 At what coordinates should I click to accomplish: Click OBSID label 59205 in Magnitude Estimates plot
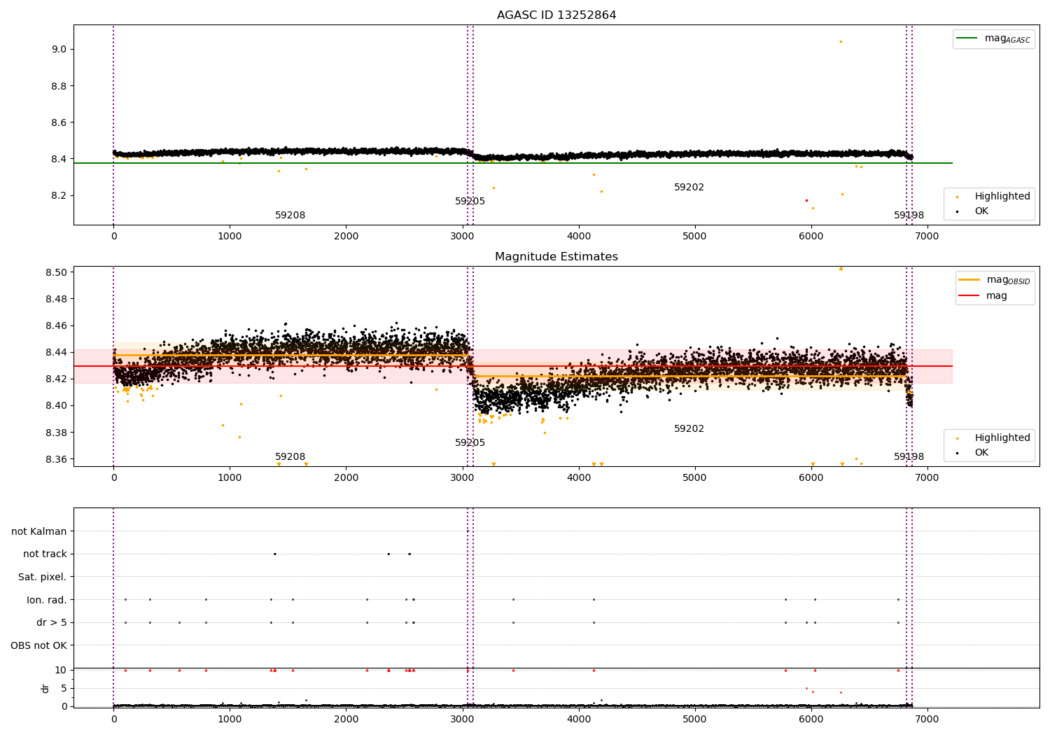470,443
